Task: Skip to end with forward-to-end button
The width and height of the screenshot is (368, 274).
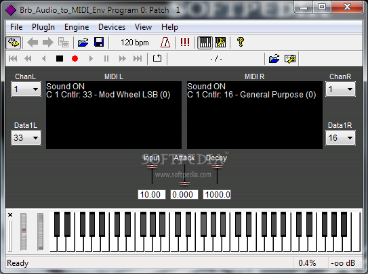Action: 138,58
